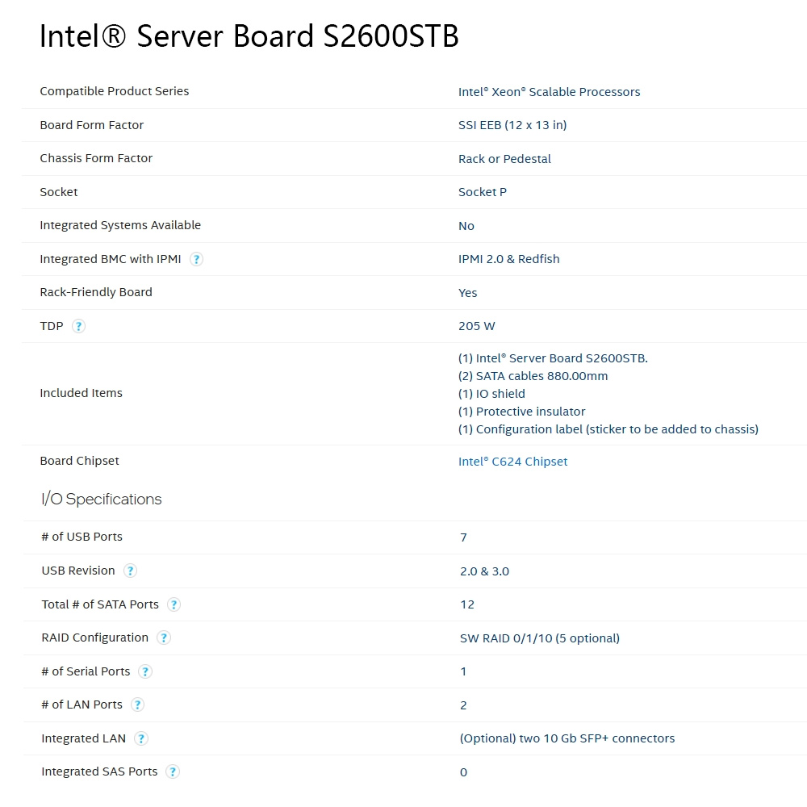The image size is (807, 807).
Task: Select the No value for Integrated Systems
Action: point(466,226)
